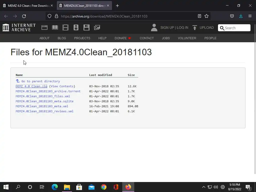Click the UPLOAD text link
256x192 pixels.
[x=206, y=27]
